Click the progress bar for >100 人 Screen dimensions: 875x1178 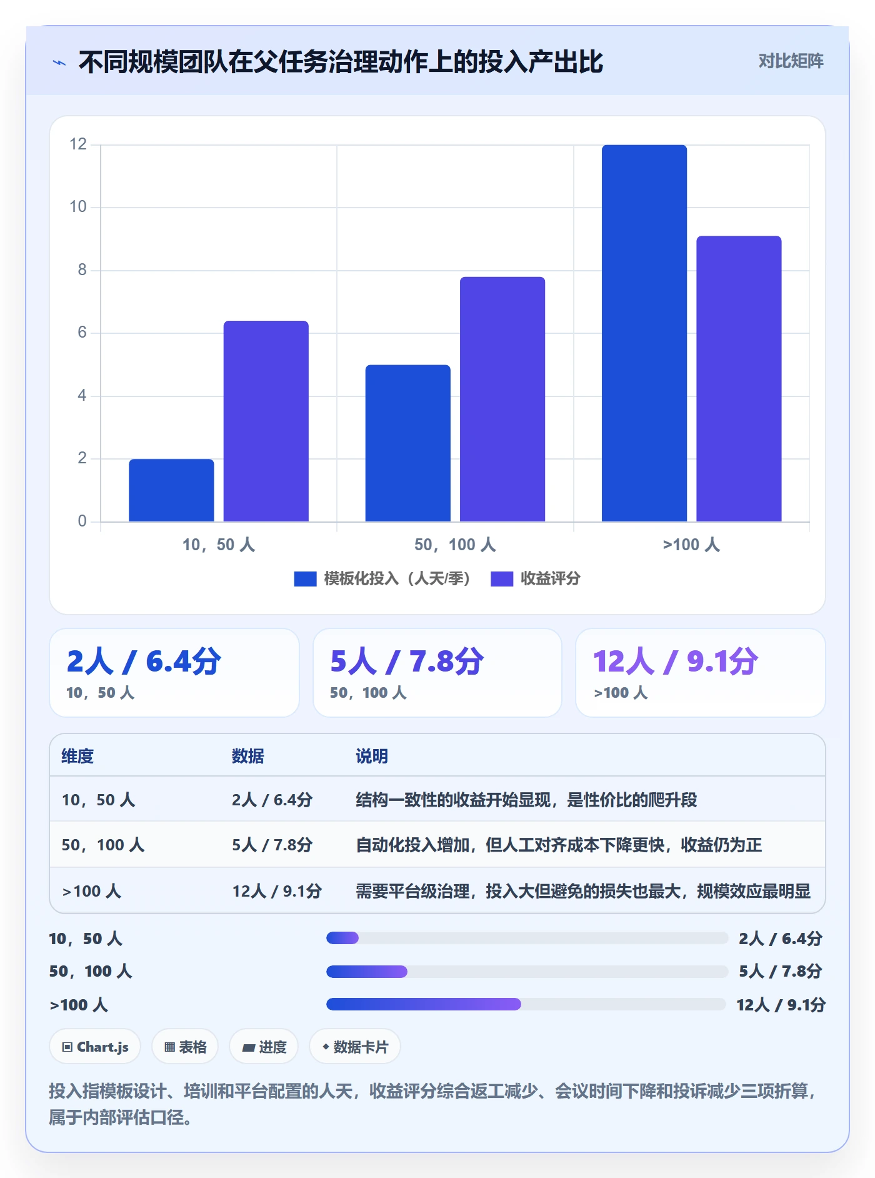(x=526, y=1004)
